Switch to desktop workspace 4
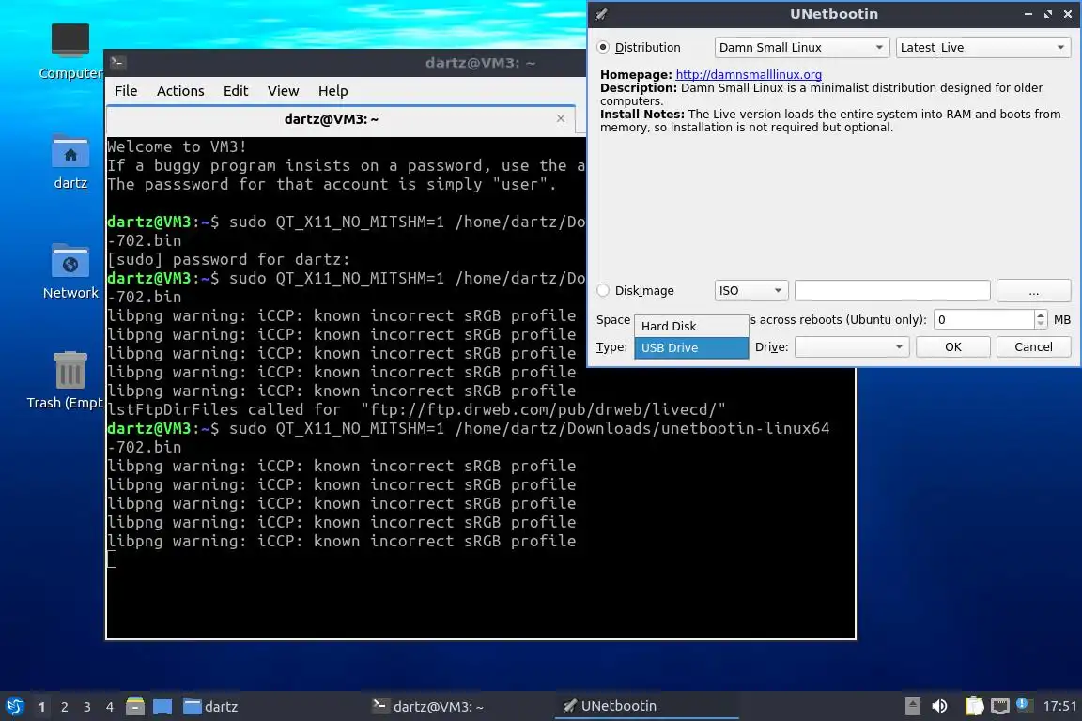The height and width of the screenshot is (721, 1082). [110, 707]
